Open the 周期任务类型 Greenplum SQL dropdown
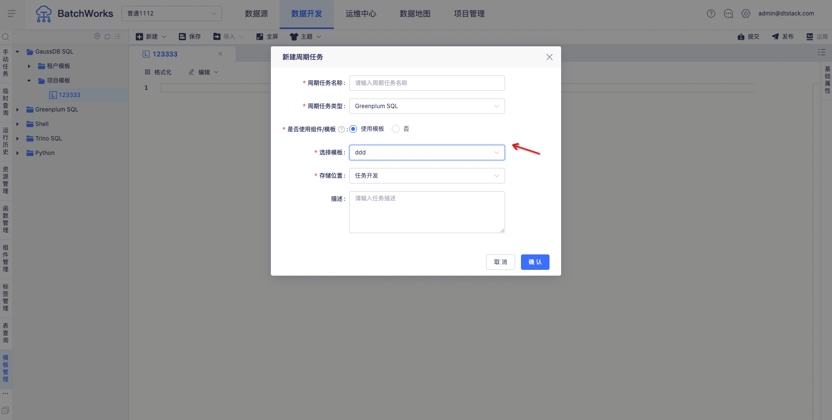 click(427, 106)
